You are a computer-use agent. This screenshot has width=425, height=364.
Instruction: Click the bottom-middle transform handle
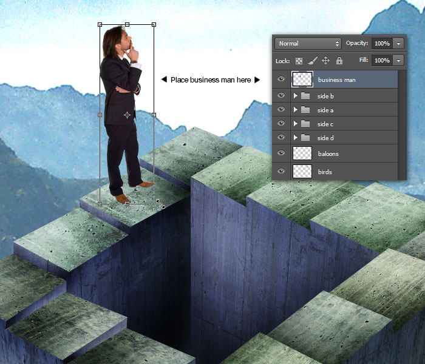(127, 204)
